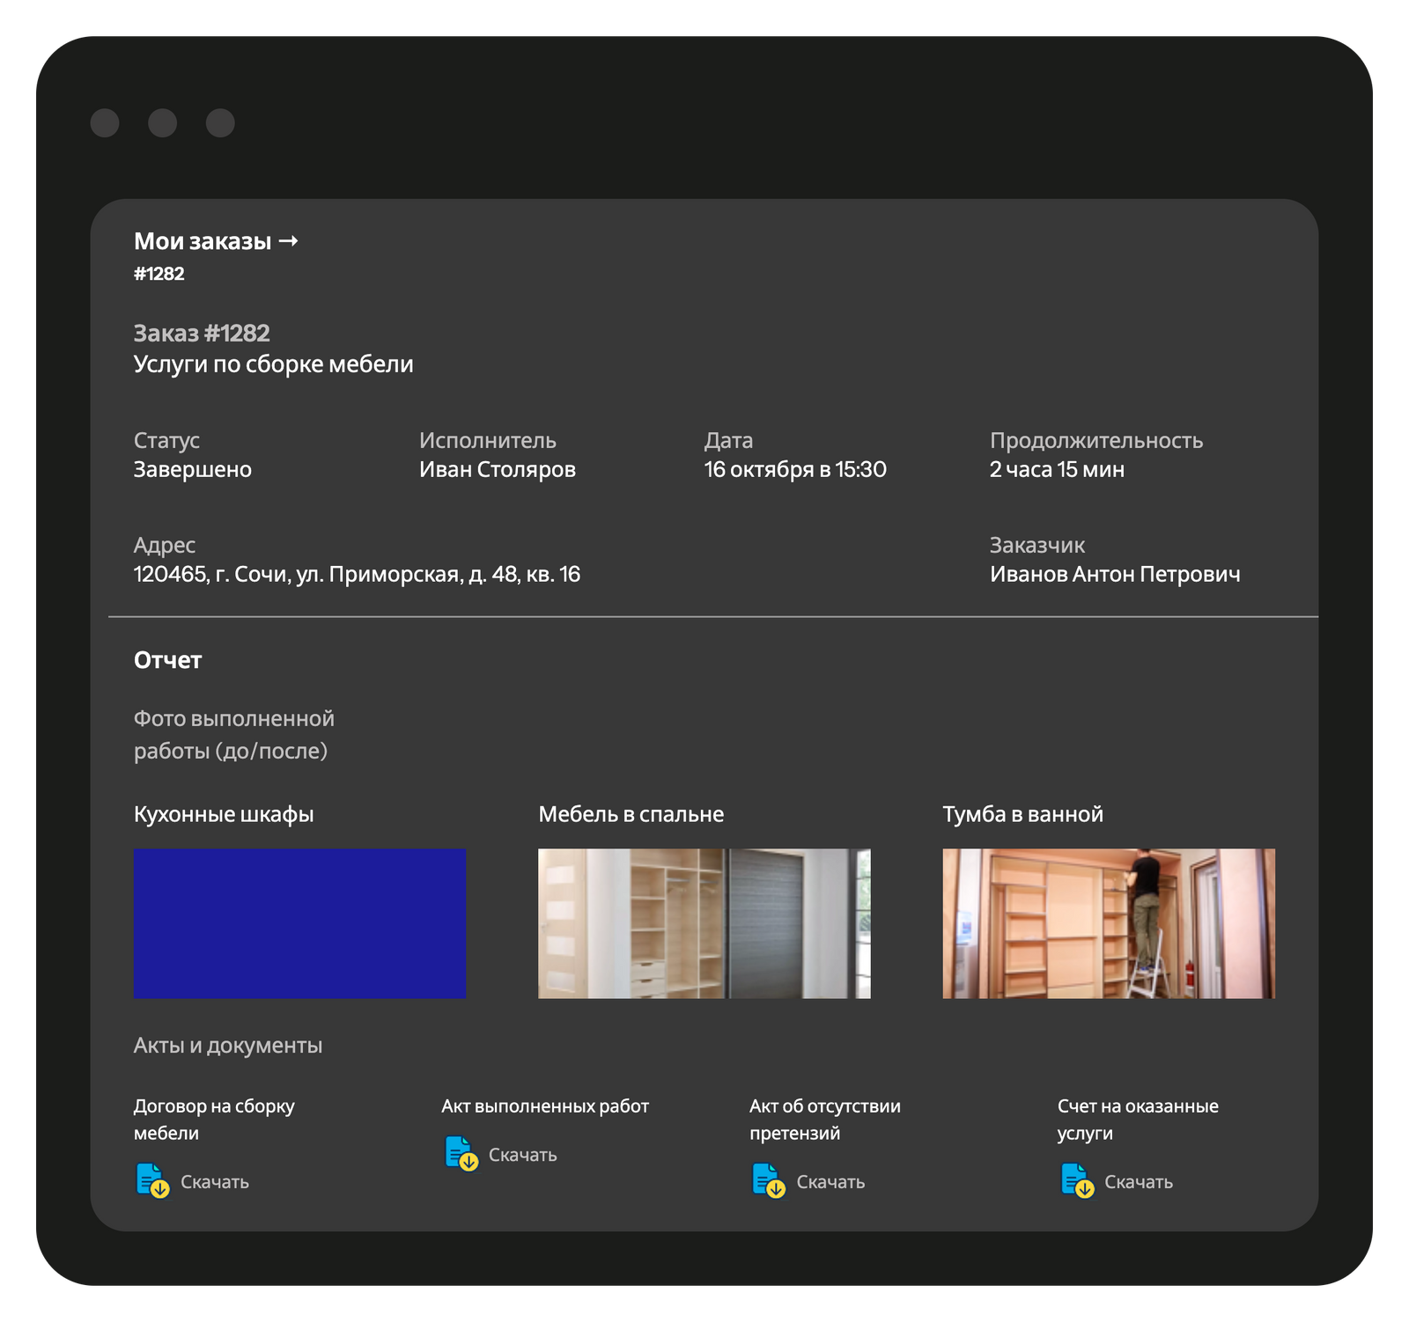Click the Статус field label
1409x1322 pixels.
166,440
